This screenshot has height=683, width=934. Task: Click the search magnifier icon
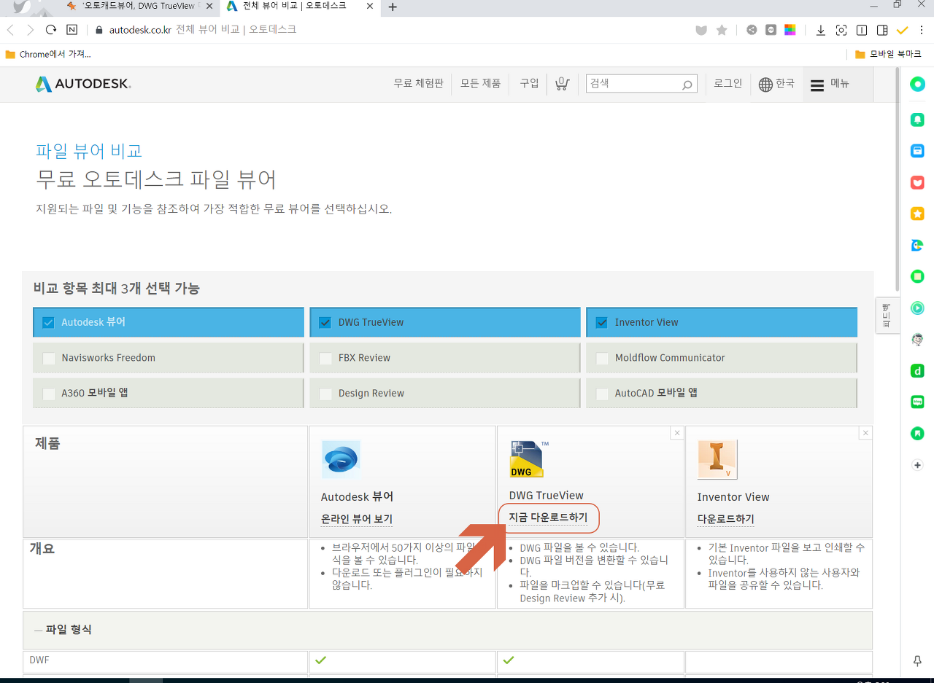click(x=687, y=85)
